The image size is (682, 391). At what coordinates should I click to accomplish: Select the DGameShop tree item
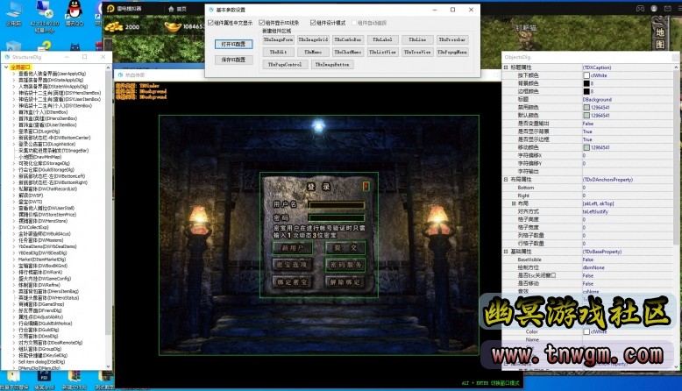(41, 304)
